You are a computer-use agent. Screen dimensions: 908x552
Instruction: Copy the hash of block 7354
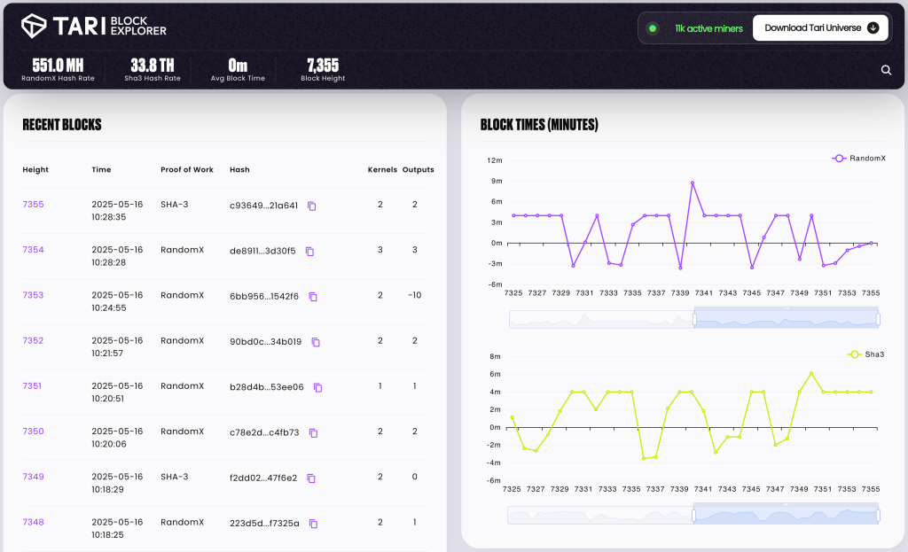309,252
